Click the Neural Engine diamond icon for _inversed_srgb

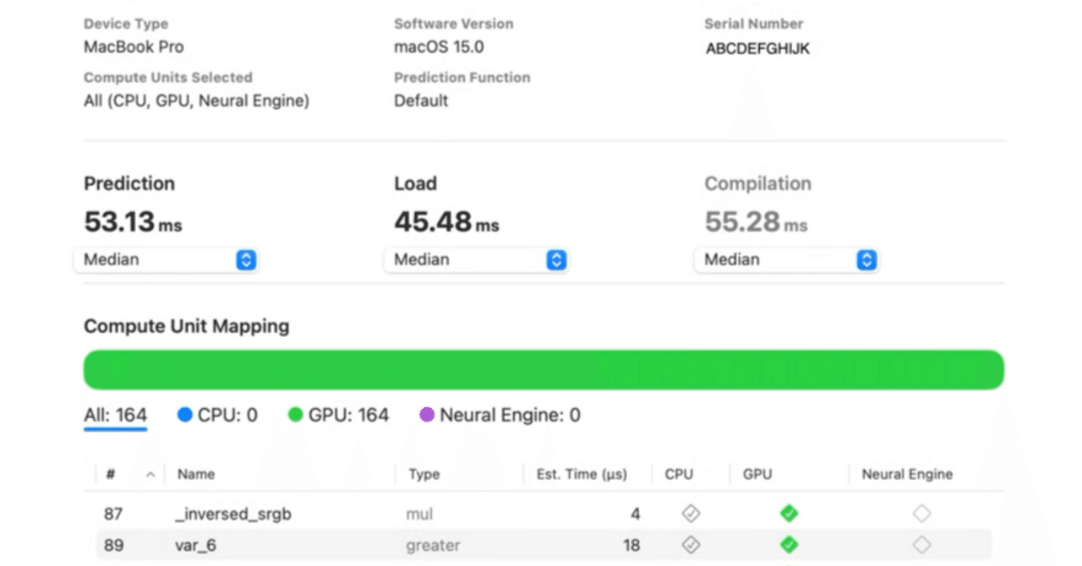(921, 513)
